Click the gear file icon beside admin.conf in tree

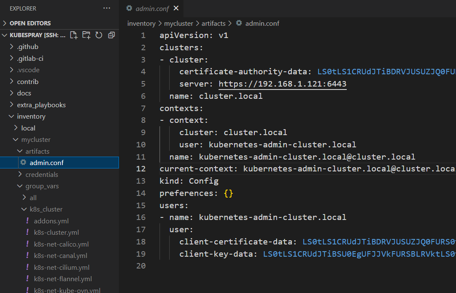coord(24,163)
